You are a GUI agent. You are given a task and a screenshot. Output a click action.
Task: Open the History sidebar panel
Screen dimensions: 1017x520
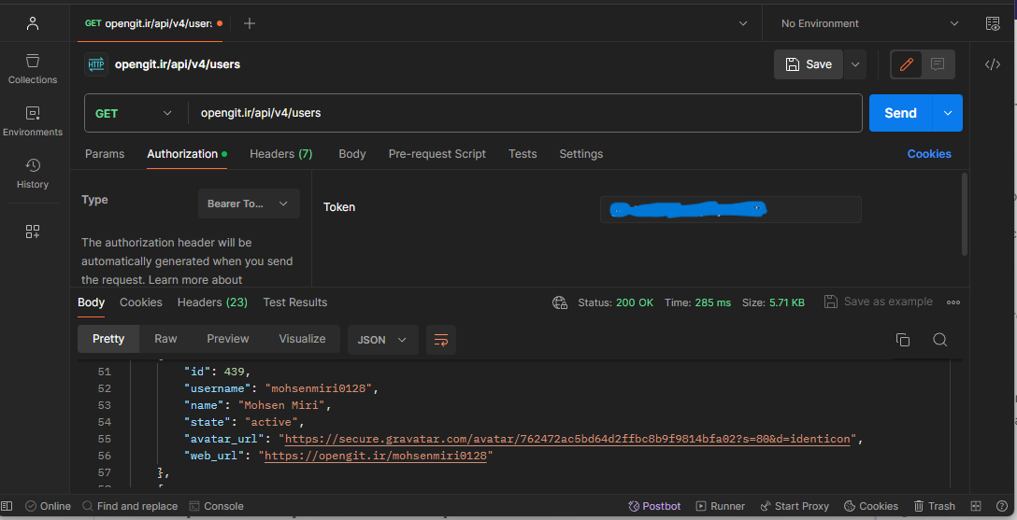(x=33, y=174)
